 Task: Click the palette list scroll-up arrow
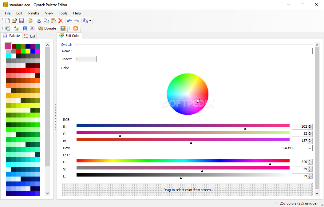(48, 45)
